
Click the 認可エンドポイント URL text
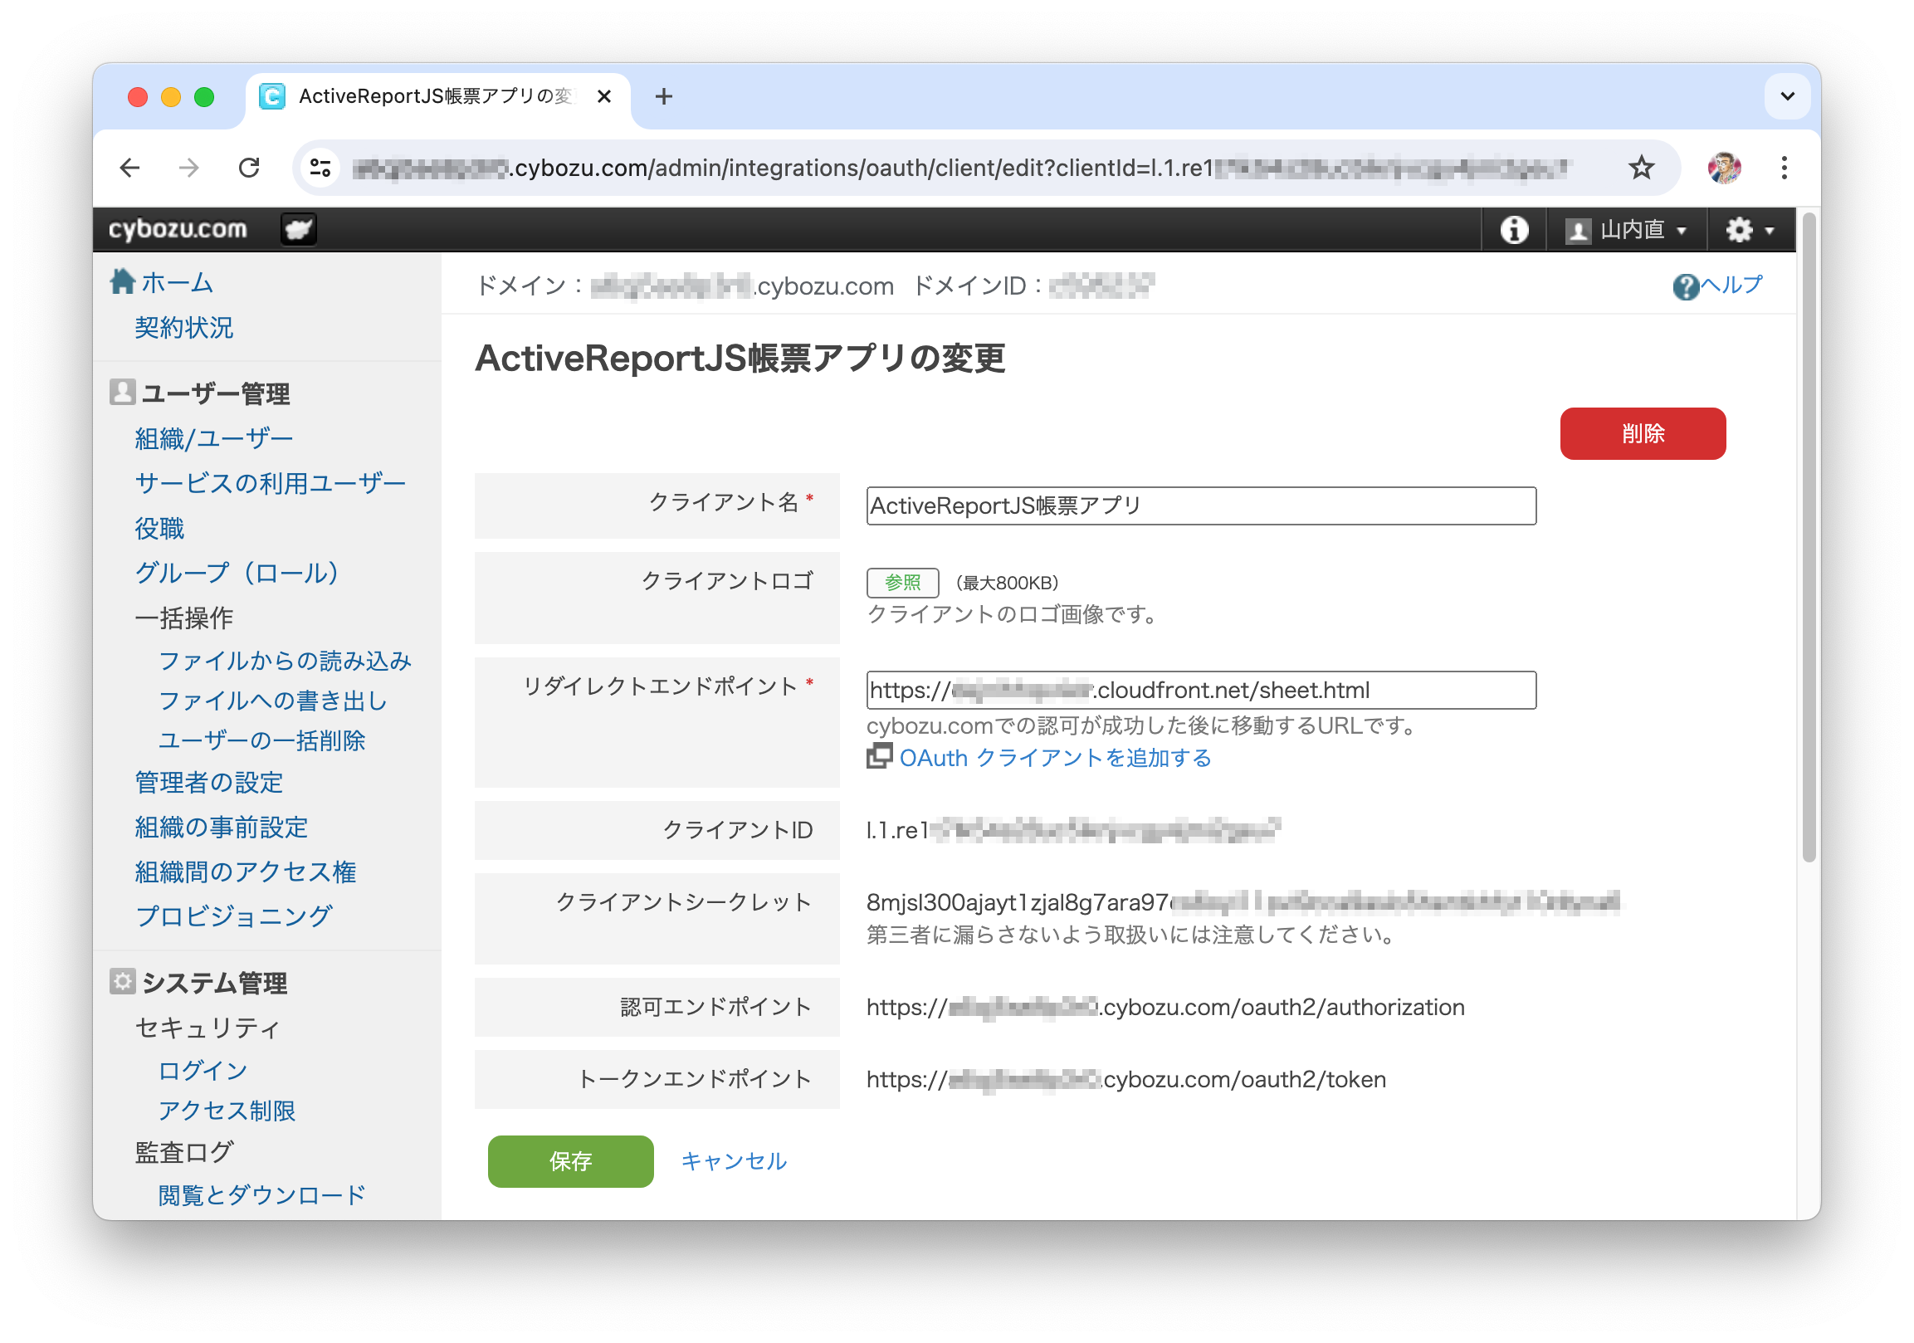click(1165, 1007)
